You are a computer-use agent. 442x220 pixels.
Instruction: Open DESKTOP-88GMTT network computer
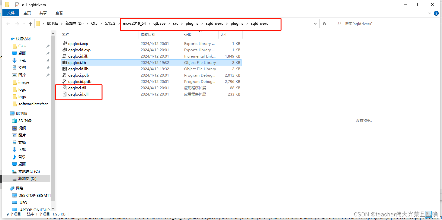[34, 195]
